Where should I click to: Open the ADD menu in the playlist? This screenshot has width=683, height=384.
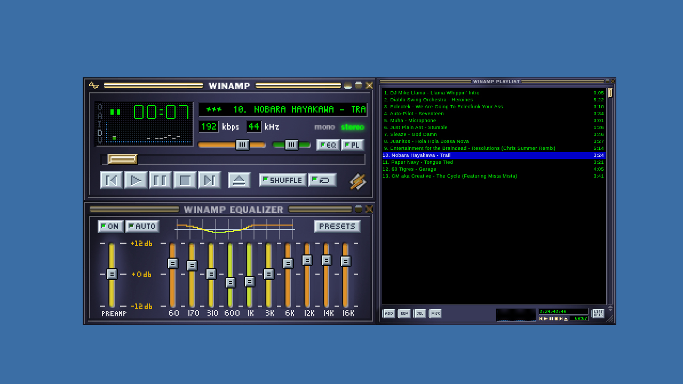[389, 313]
